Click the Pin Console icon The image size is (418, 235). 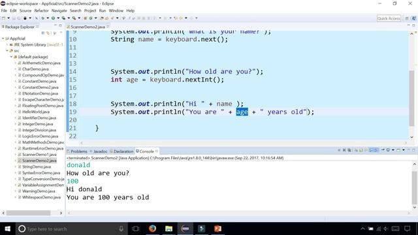[383, 150]
